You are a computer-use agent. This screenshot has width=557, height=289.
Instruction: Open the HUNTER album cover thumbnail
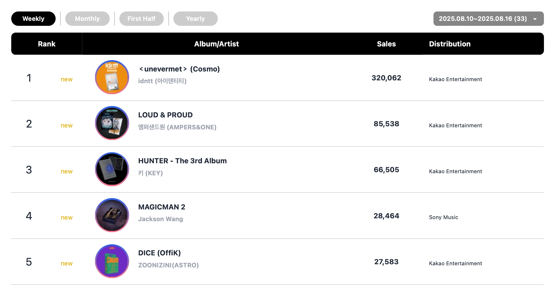pyautogui.click(x=112, y=169)
